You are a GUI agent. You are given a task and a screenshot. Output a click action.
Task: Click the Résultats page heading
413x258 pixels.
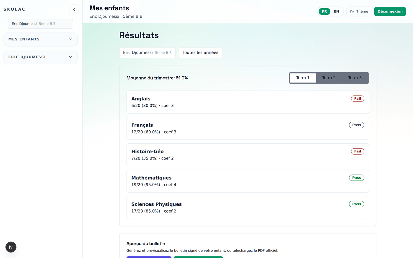pyautogui.click(x=139, y=35)
